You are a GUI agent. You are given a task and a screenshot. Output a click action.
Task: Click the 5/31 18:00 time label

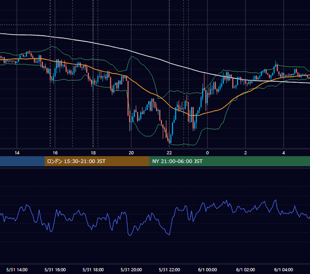93,269
